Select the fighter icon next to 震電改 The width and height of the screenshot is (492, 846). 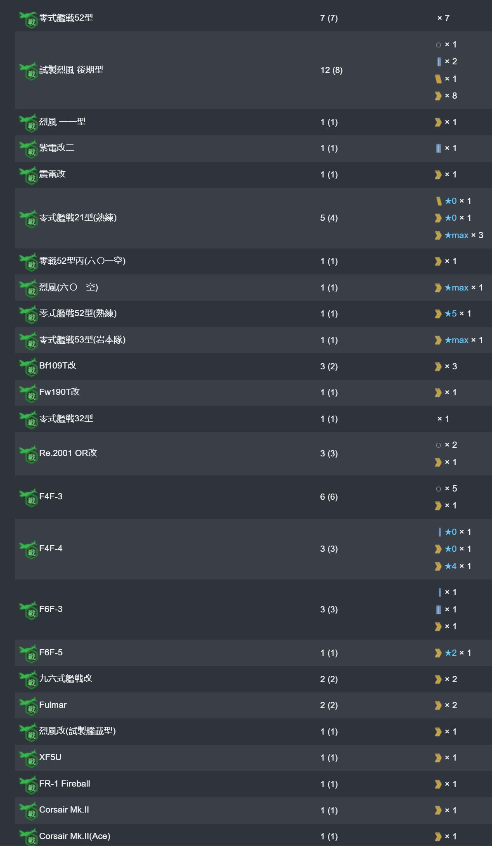pyautogui.click(x=28, y=176)
